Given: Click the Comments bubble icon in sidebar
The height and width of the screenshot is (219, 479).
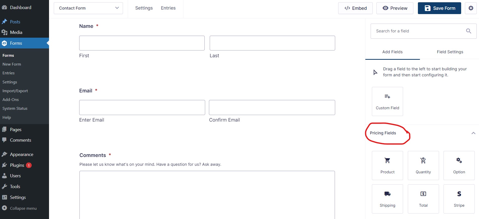Looking at the screenshot, I should pyautogui.click(x=5, y=140).
